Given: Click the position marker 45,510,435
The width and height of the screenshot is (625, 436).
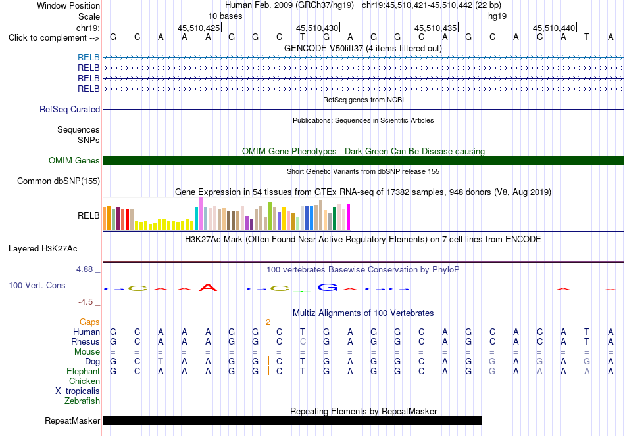Looking at the screenshot, I should click(436, 28).
